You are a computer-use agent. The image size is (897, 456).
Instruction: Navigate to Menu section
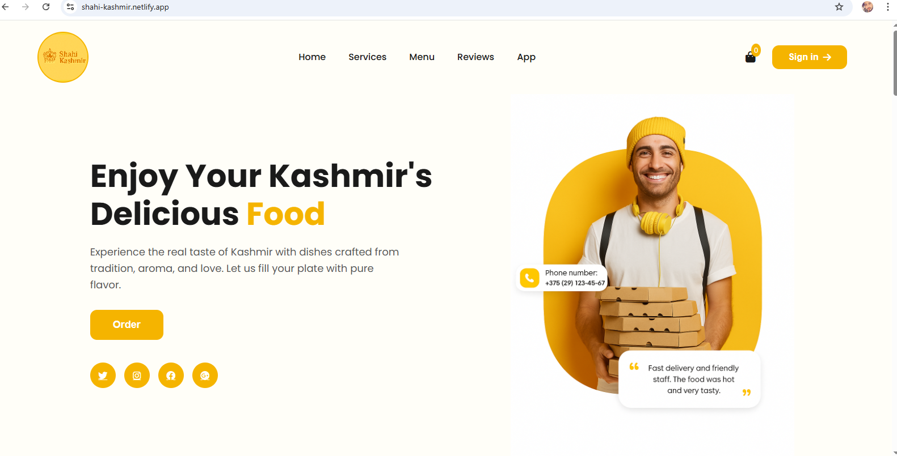422,57
